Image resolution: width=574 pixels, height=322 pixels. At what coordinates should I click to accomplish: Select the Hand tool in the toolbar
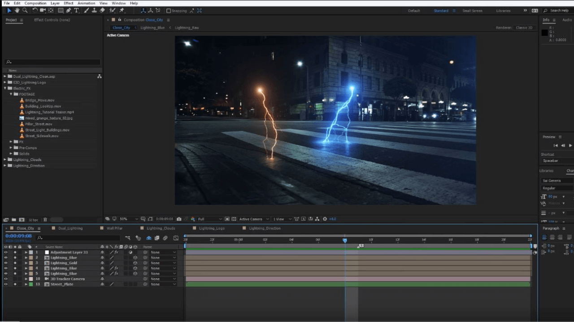tap(17, 10)
